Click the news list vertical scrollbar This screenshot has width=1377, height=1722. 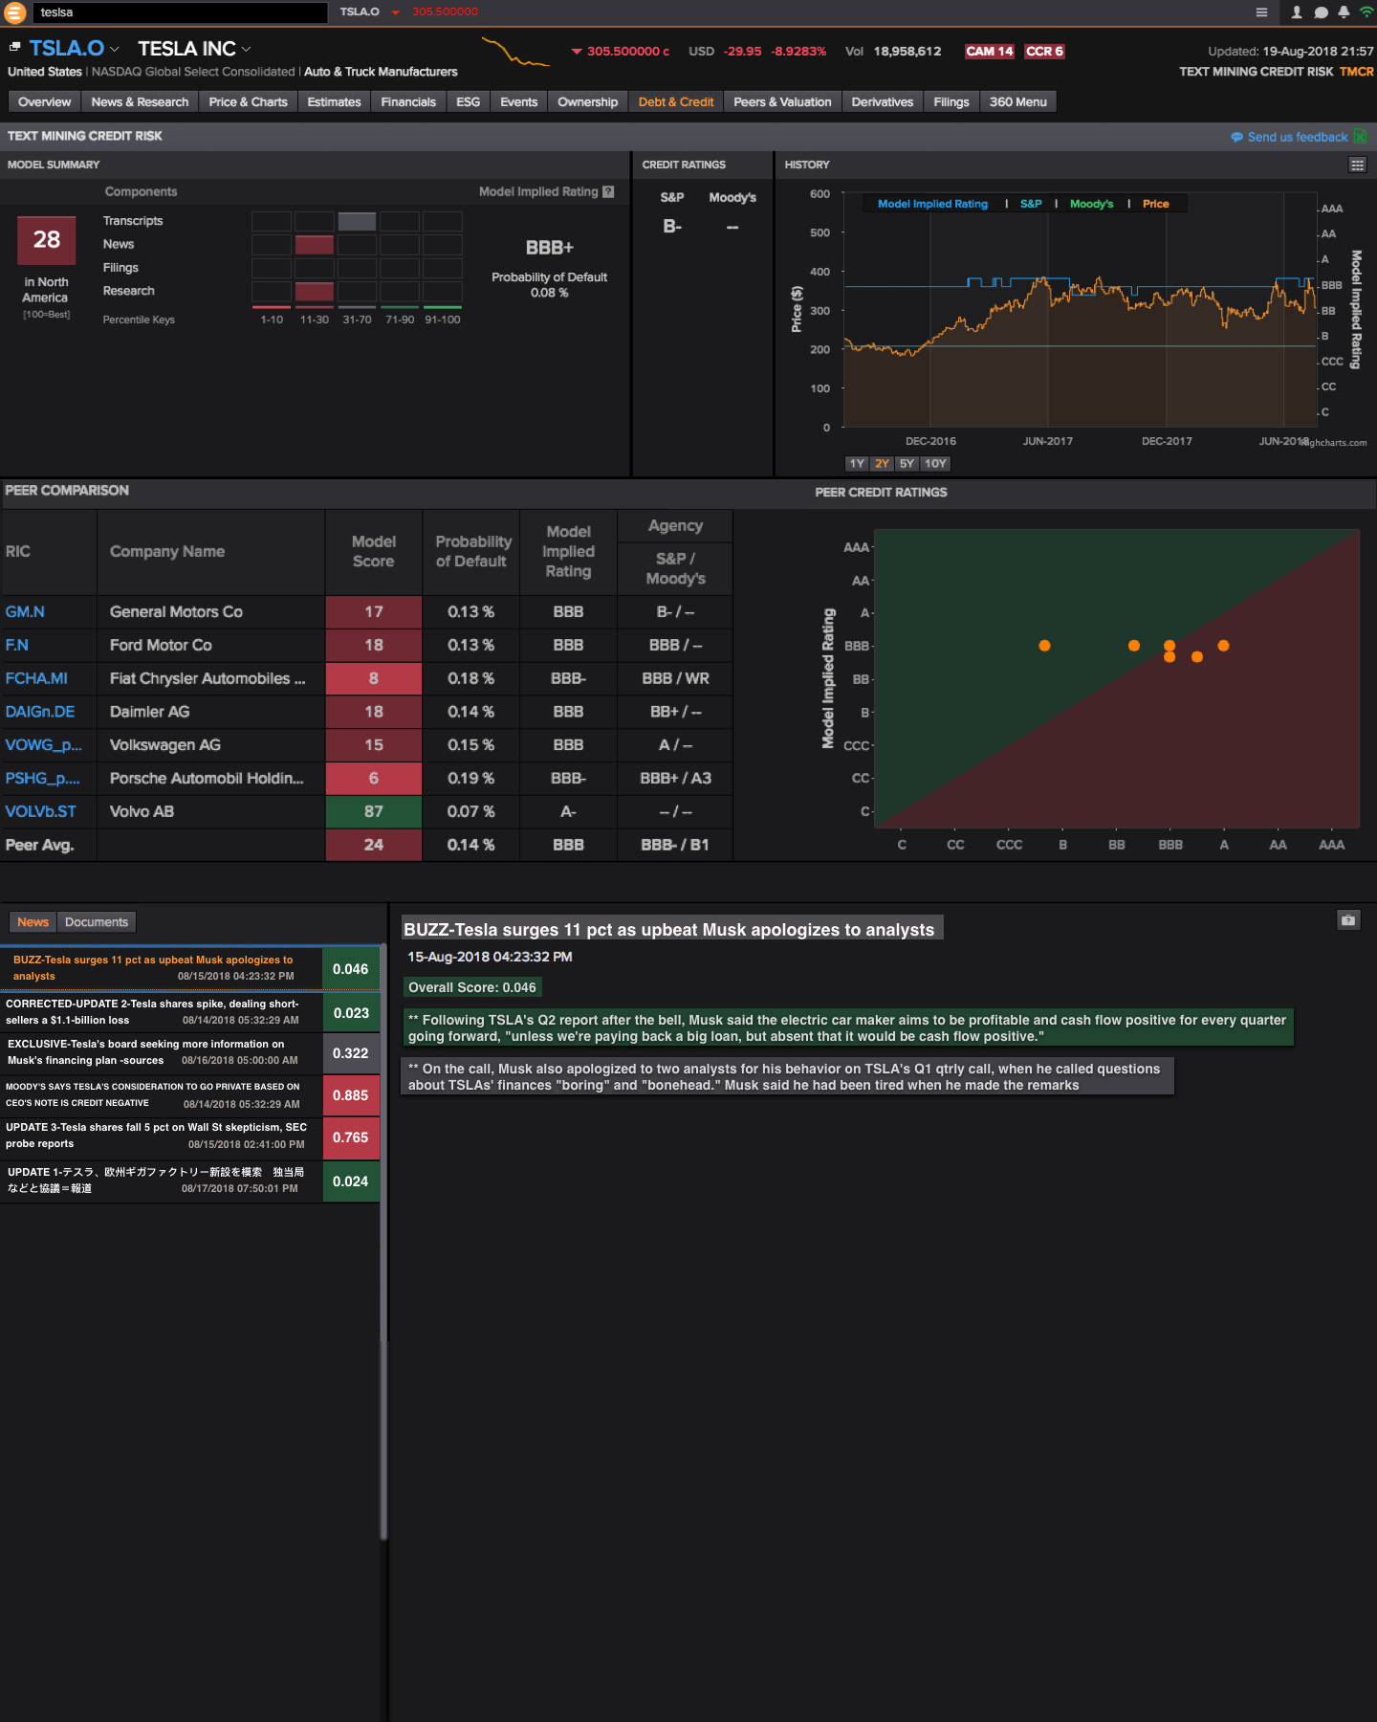[x=383, y=1242]
